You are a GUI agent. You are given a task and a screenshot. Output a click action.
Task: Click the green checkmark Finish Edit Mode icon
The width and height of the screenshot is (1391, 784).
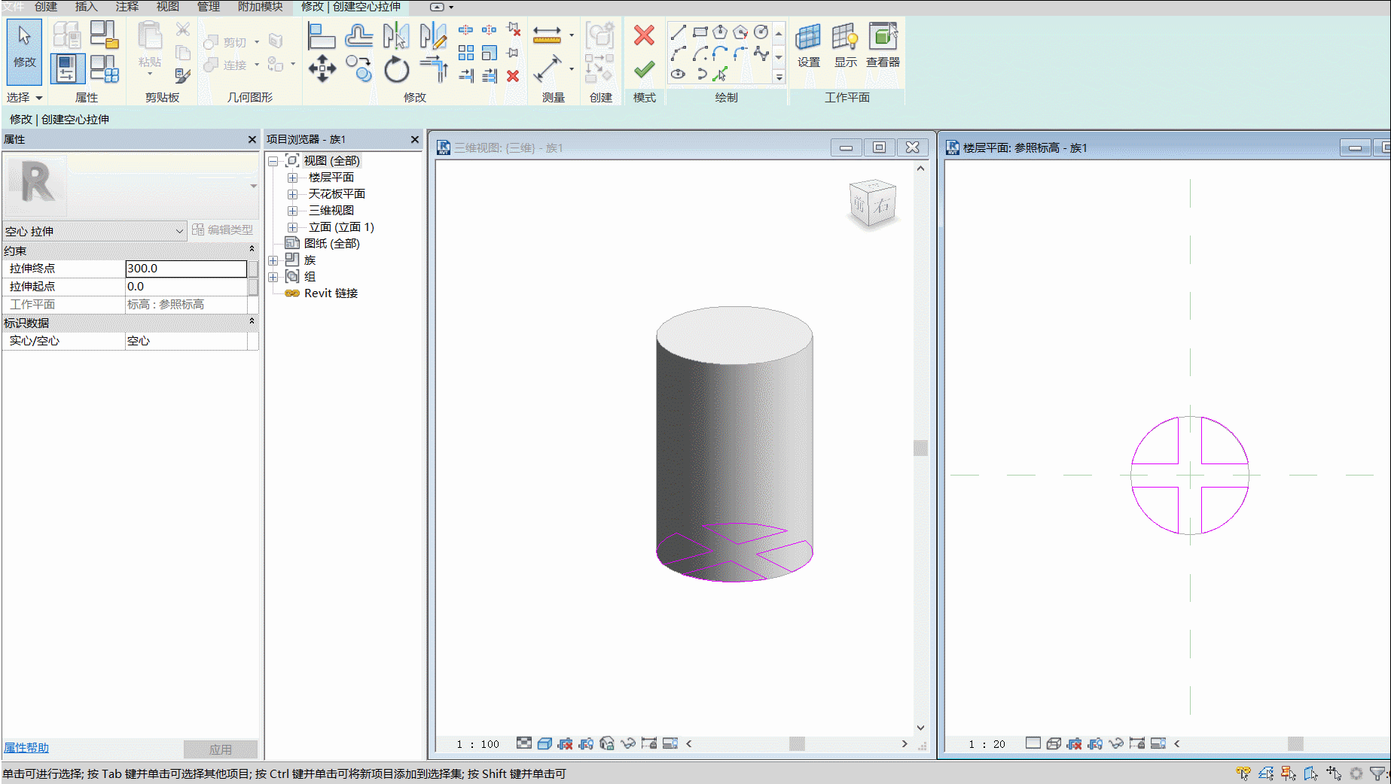644,70
